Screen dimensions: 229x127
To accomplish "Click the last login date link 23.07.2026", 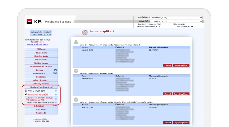I will 41,35.
